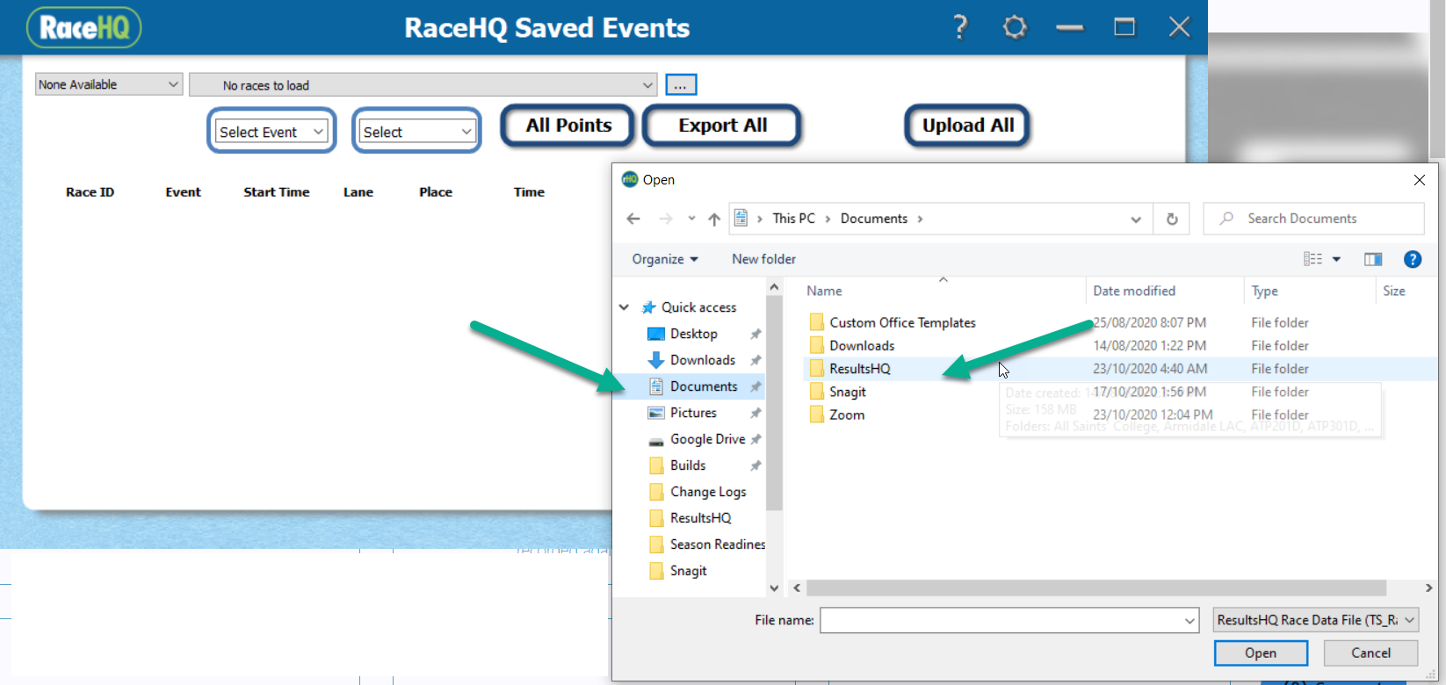The image size is (1446, 685).
Task: Click the Upload All button
Action: 967,126
